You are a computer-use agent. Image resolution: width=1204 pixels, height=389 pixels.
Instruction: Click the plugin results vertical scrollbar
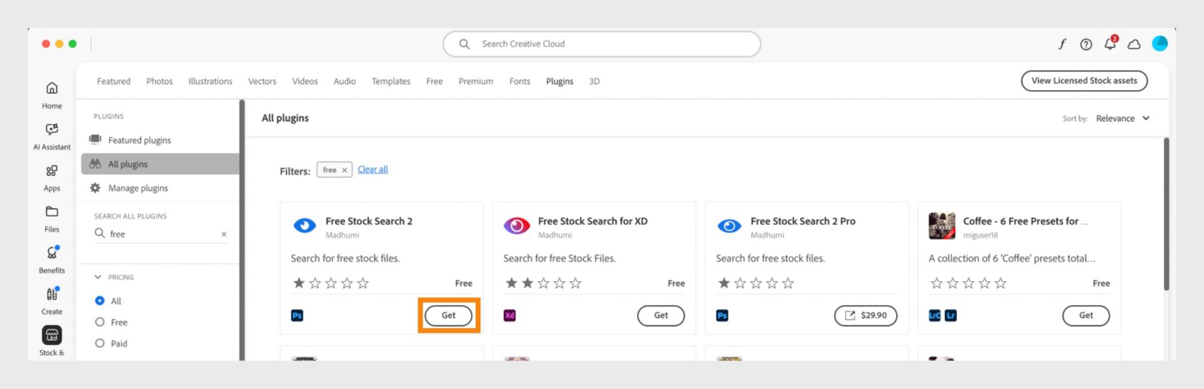pyautogui.click(x=1166, y=214)
